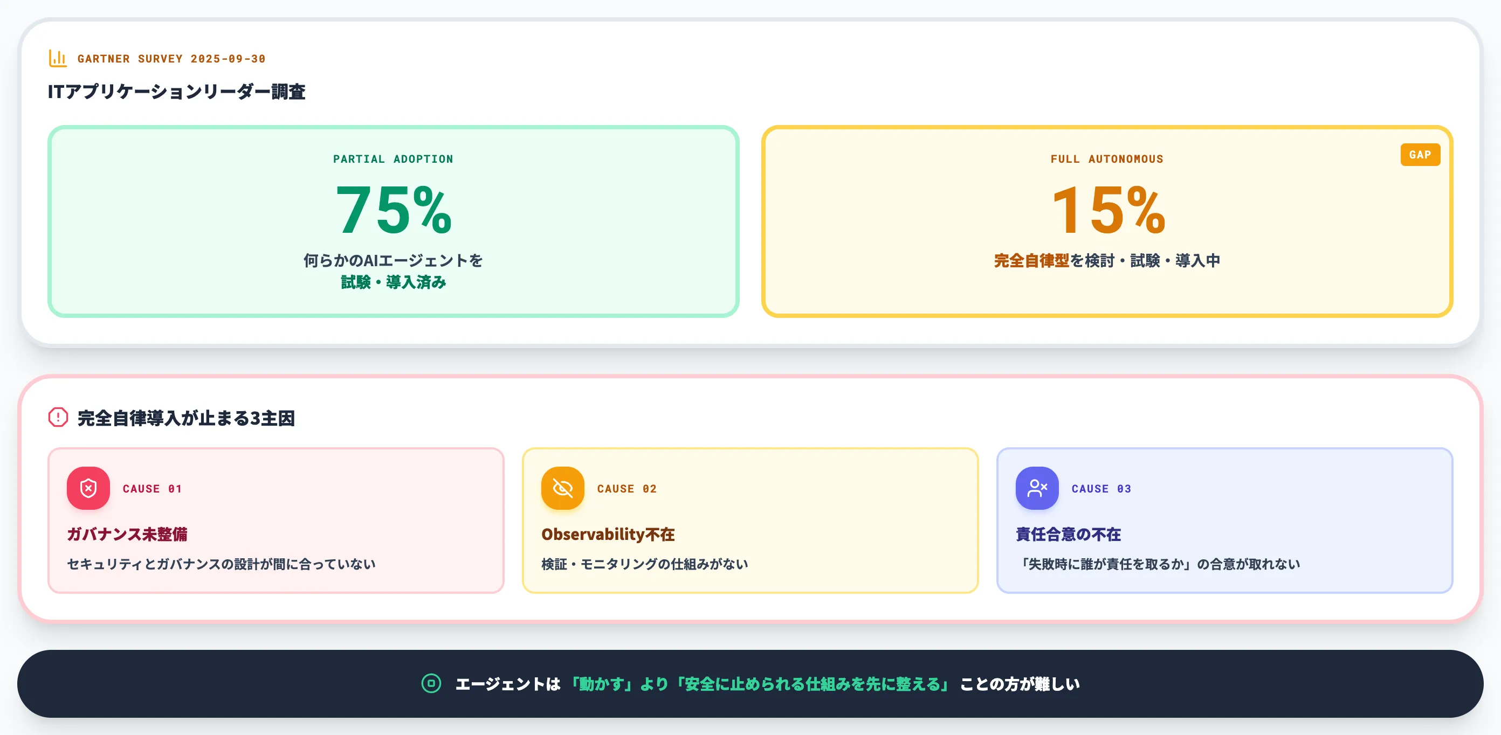Click the green text 試験・導入済み
The height and width of the screenshot is (735, 1501).
pyautogui.click(x=394, y=282)
